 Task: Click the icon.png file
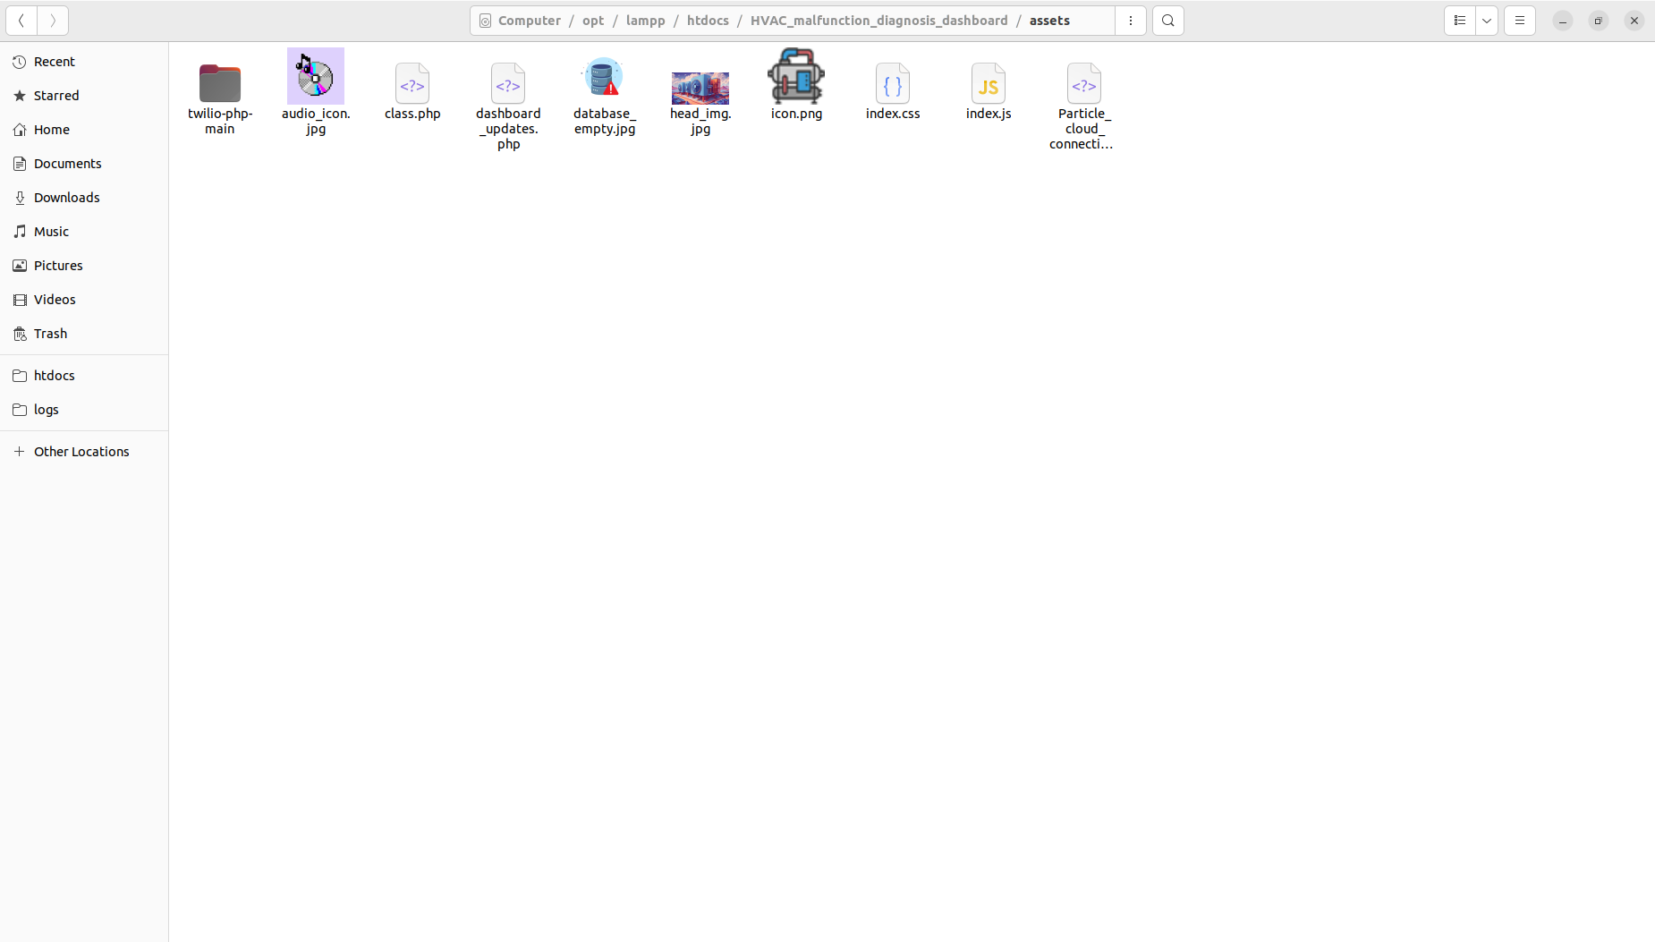click(x=796, y=77)
